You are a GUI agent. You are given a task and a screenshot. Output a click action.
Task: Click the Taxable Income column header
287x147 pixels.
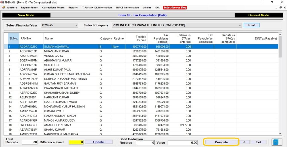(x=141, y=38)
